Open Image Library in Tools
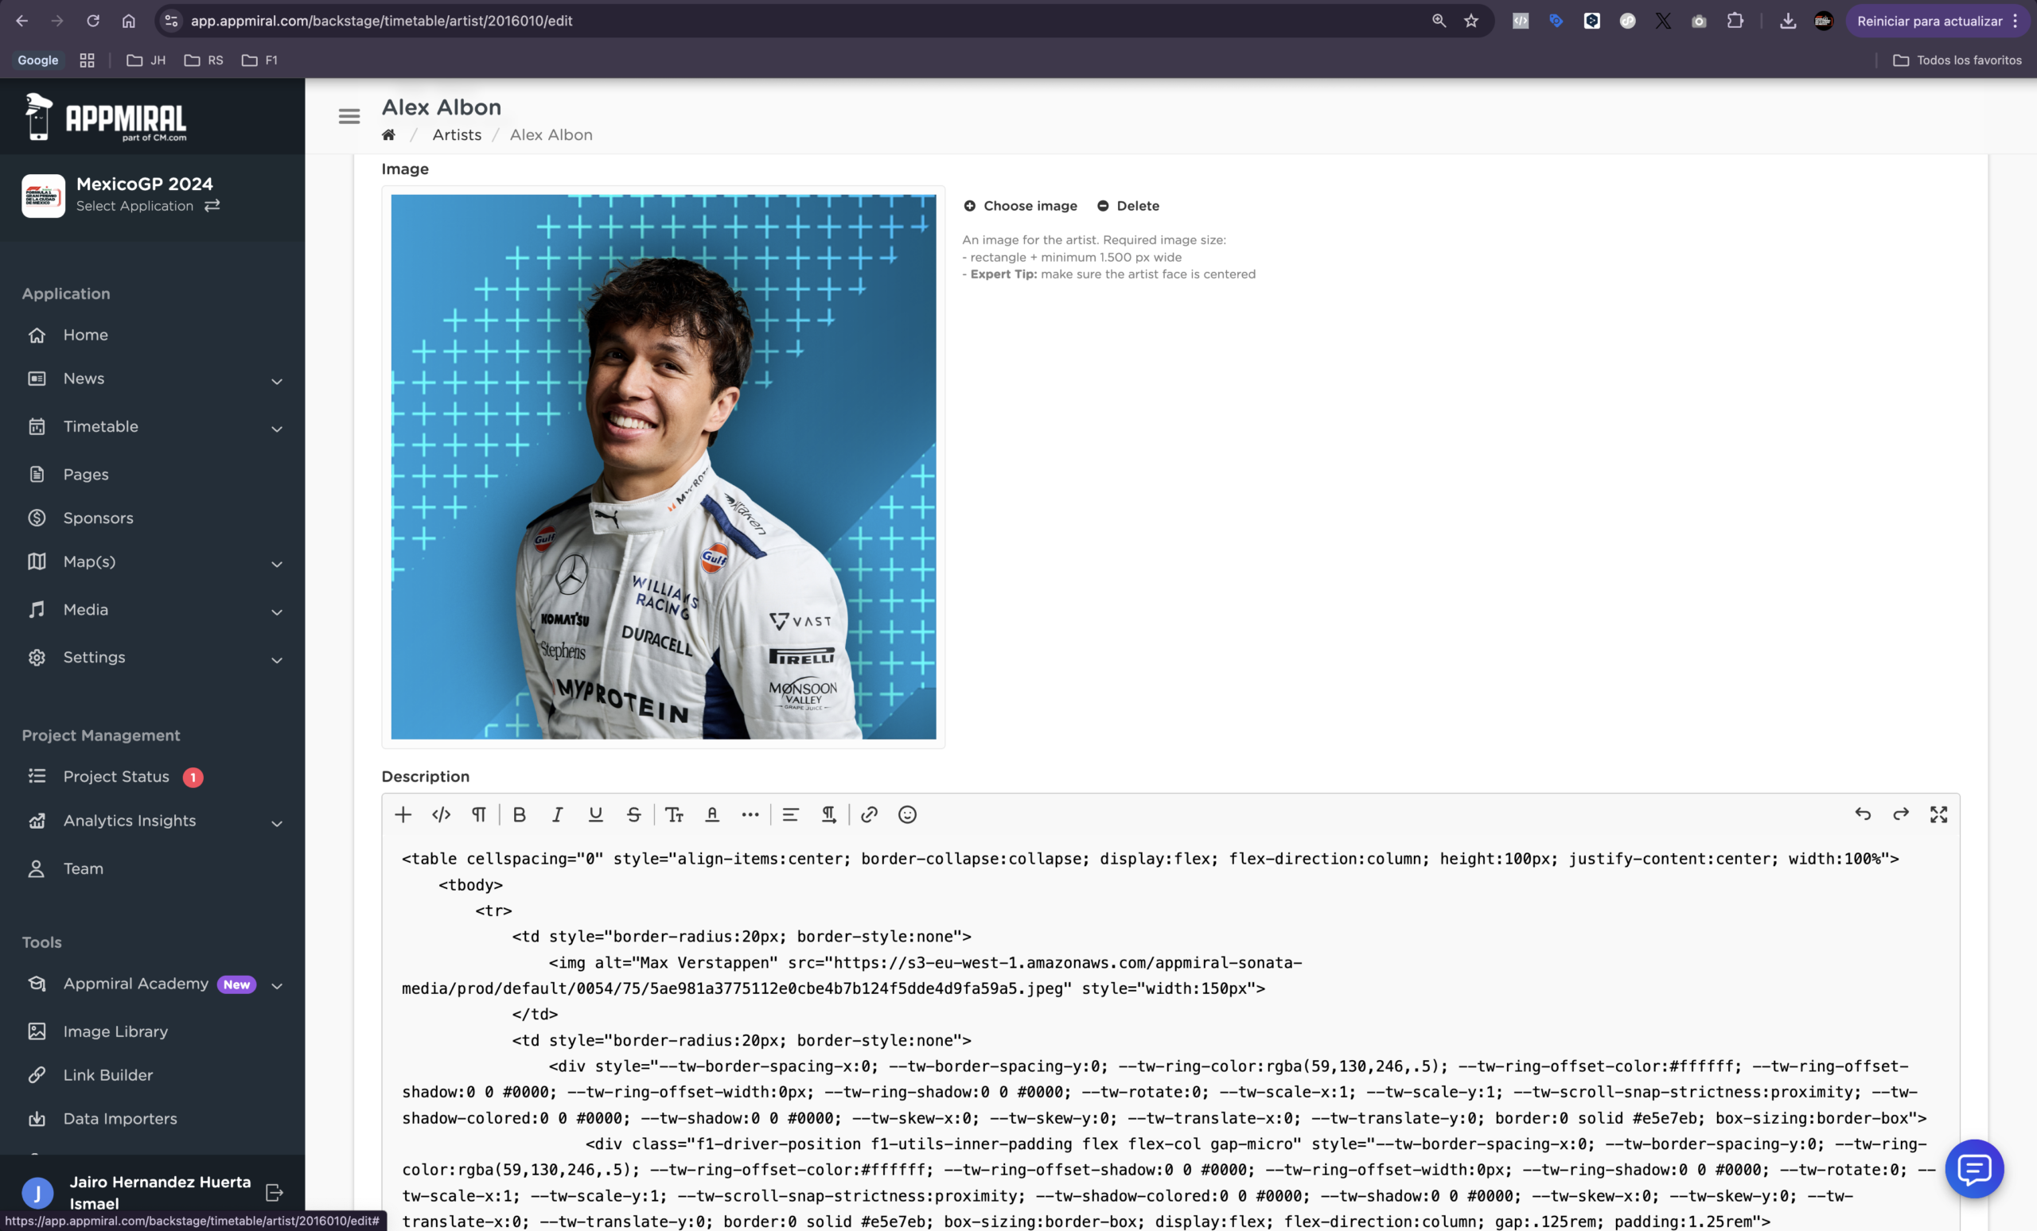 point(115,1031)
